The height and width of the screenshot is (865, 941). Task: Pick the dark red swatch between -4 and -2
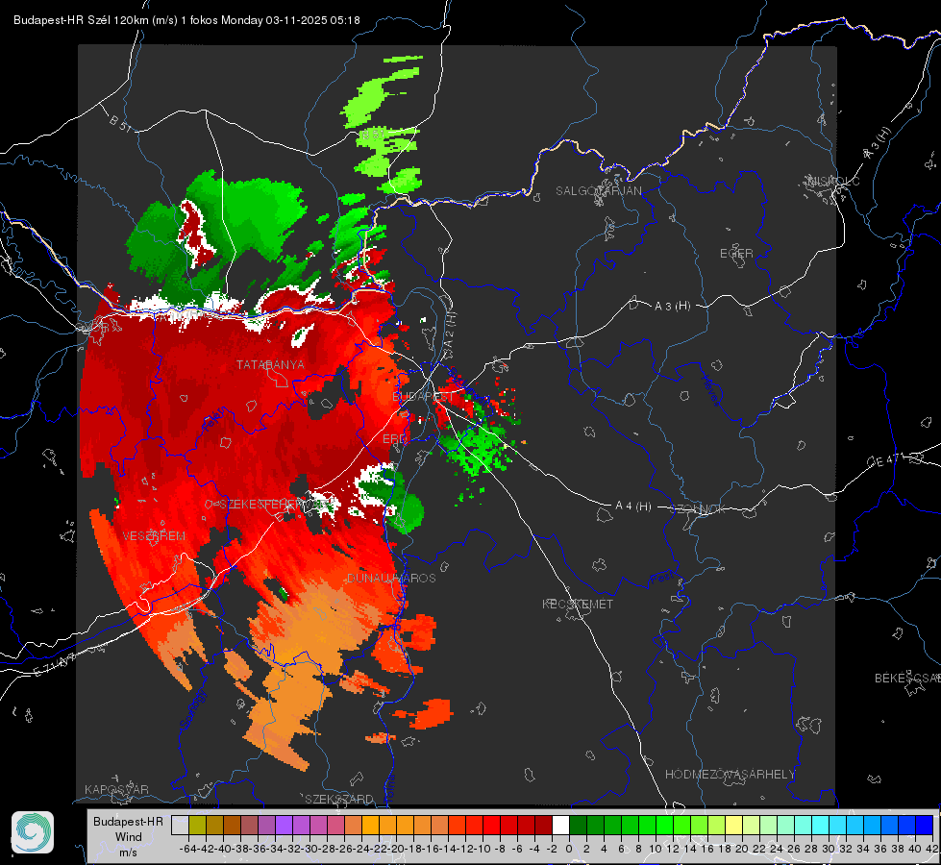click(543, 826)
